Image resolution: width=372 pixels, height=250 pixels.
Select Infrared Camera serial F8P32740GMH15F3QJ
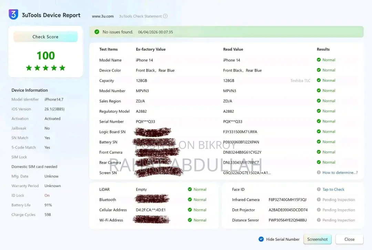coord(288,199)
